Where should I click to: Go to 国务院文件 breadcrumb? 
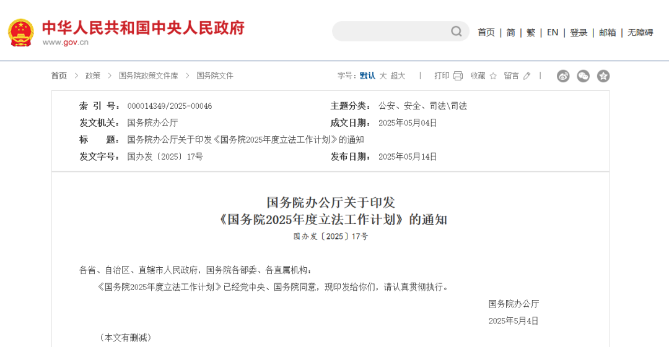[x=215, y=75]
